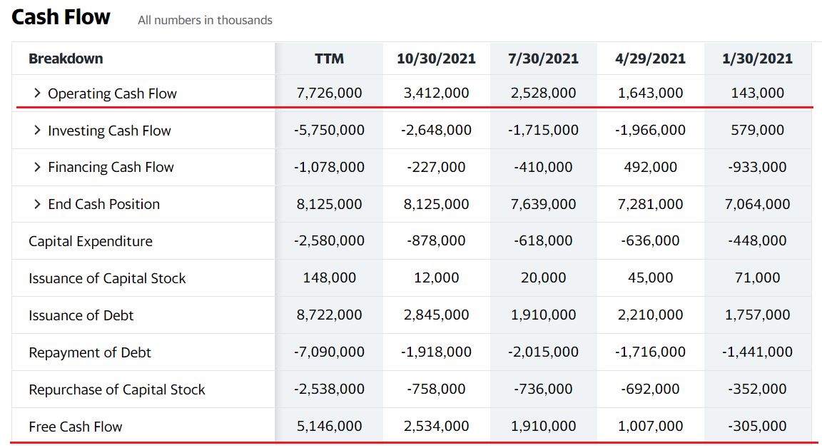Click the 'All numbers in thousands' note
This screenshot has height=448, width=822.
click(x=205, y=20)
